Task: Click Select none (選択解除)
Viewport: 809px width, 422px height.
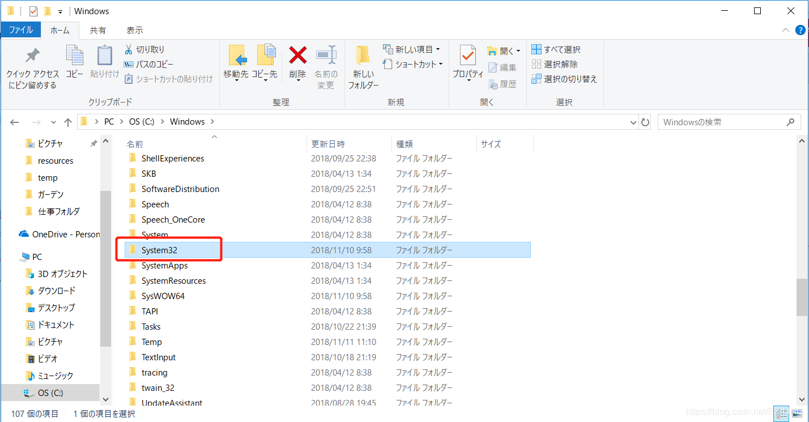Action: (x=555, y=64)
